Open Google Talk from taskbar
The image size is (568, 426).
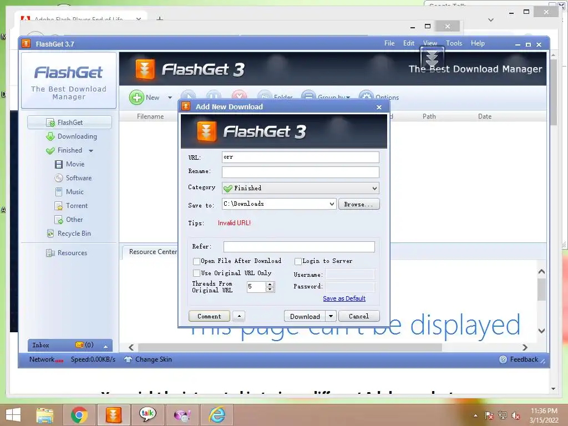(148, 415)
